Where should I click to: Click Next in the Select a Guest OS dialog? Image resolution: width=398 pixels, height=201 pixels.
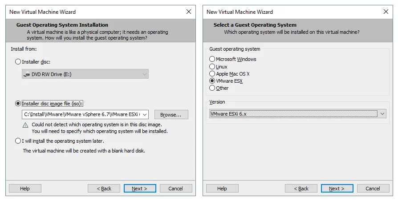click(x=337, y=189)
